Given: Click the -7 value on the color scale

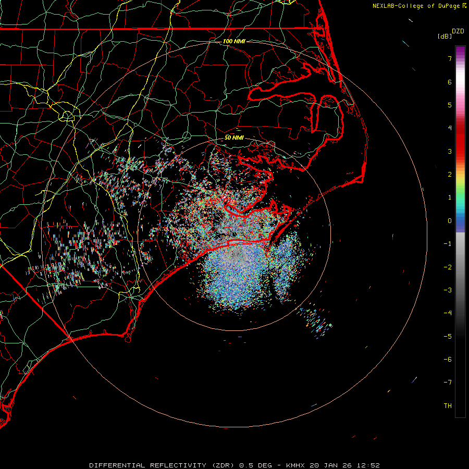Looking at the screenshot, I should click(448, 382).
